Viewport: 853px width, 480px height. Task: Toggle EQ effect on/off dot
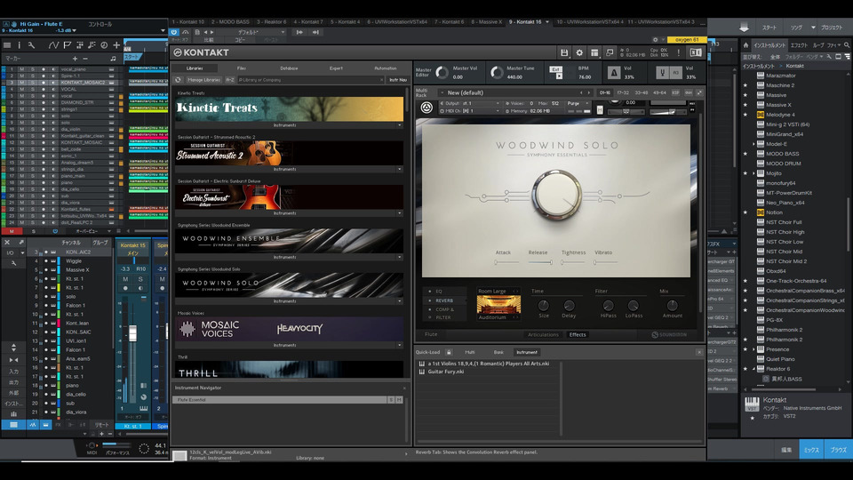pos(430,292)
